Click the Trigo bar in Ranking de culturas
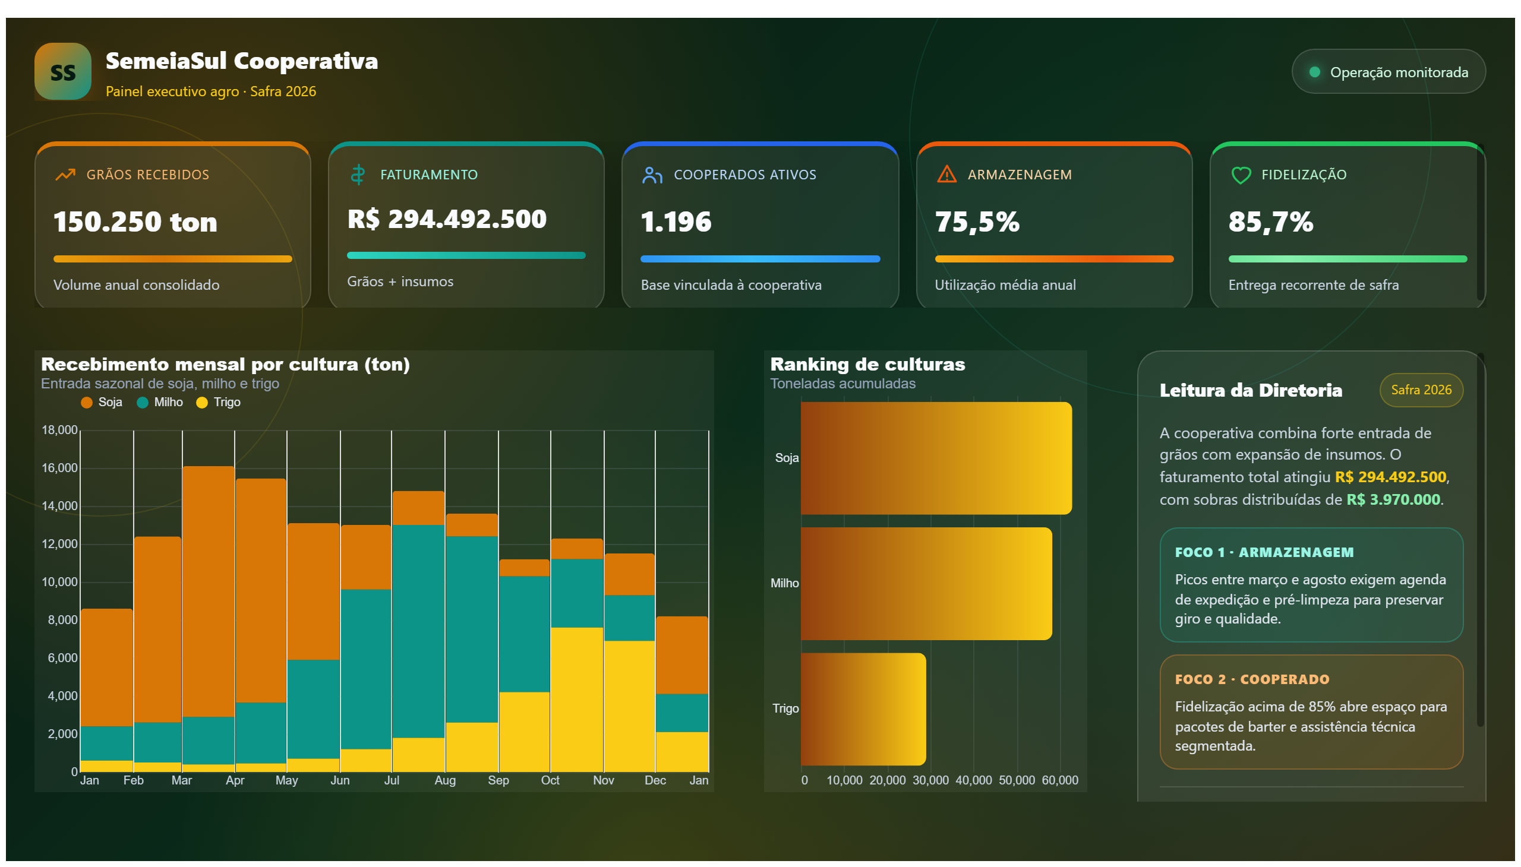Screen dimensions: 1521x867 click(863, 708)
